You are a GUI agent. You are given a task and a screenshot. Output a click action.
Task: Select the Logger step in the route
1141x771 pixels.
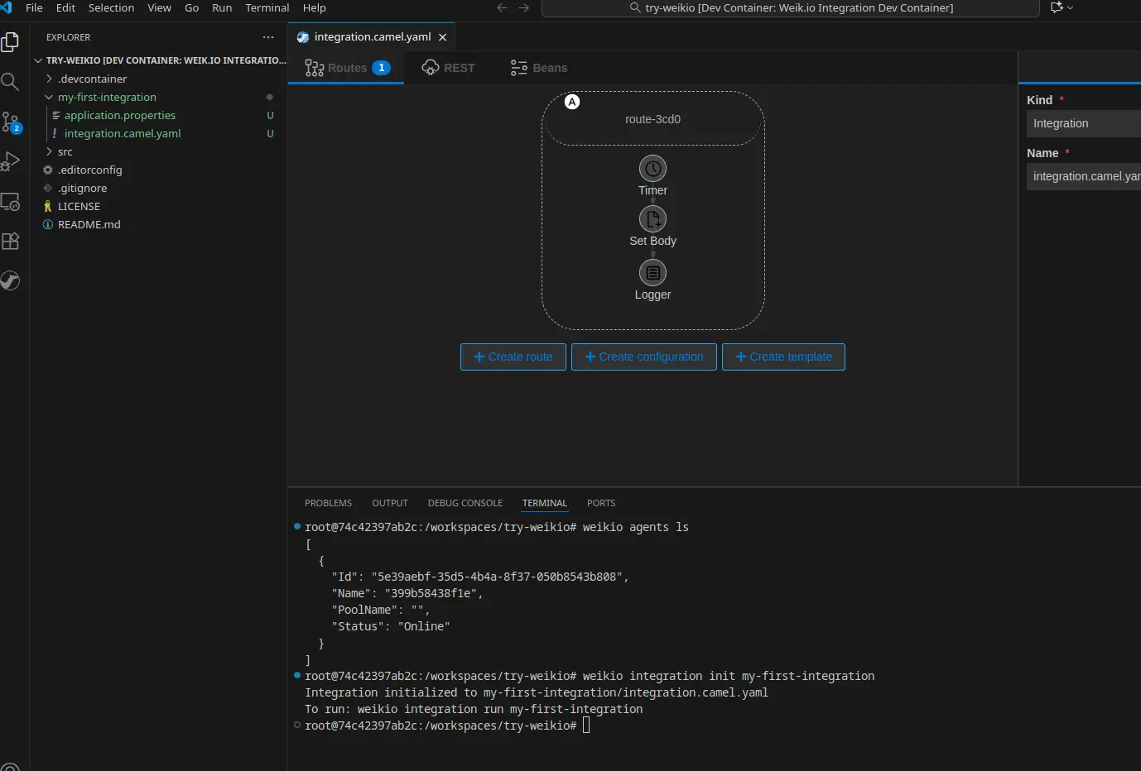652,273
